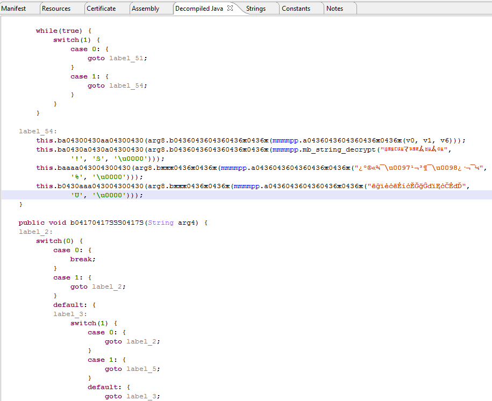This screenshot has height=401, width=492.
Task: Click the while(true) keyword line
Action: pyautogui.click(x=63, y=31)
